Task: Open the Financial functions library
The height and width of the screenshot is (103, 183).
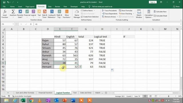Action: point(27,14)
